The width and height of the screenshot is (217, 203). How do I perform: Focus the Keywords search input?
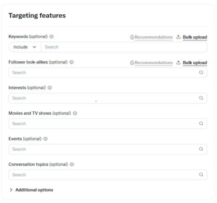pyautogui.click(x=124, y=47)
